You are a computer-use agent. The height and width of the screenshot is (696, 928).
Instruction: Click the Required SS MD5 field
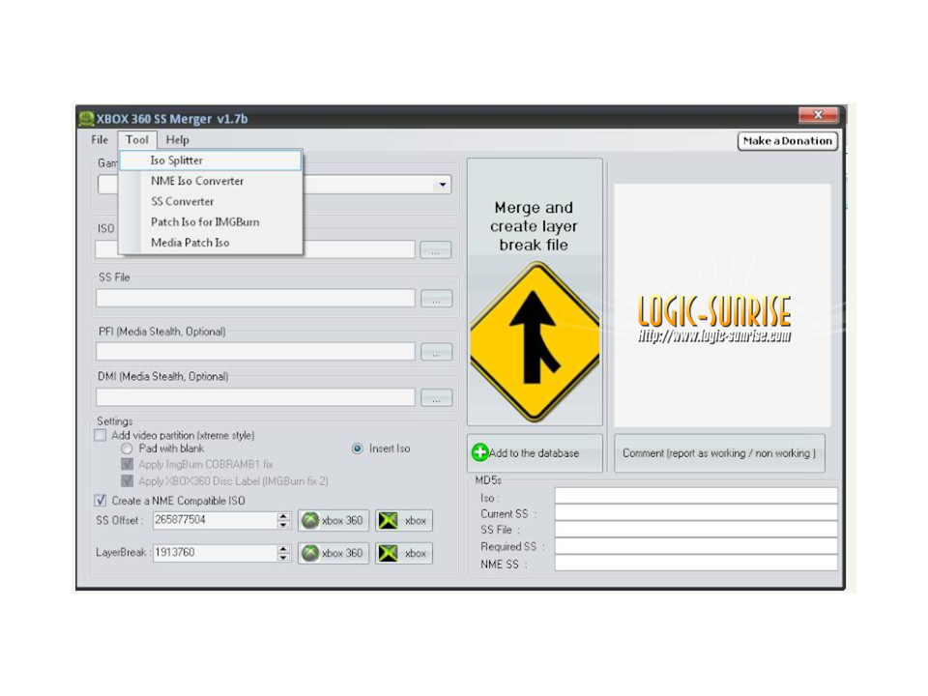696,545
